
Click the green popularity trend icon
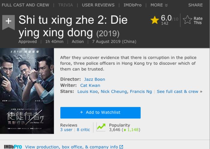[x=101, y=127]
